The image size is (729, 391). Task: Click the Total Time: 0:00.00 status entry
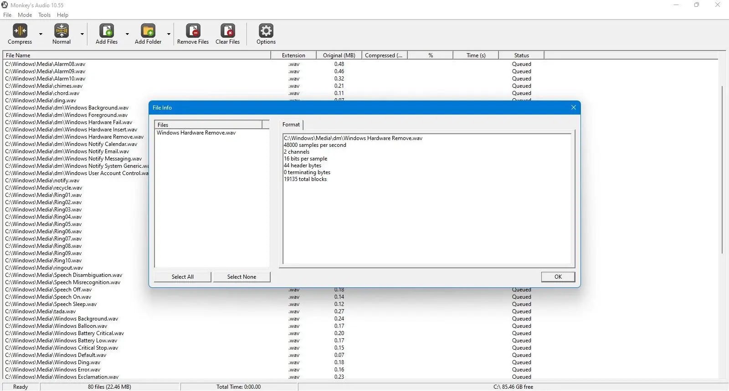click(239, 387)
